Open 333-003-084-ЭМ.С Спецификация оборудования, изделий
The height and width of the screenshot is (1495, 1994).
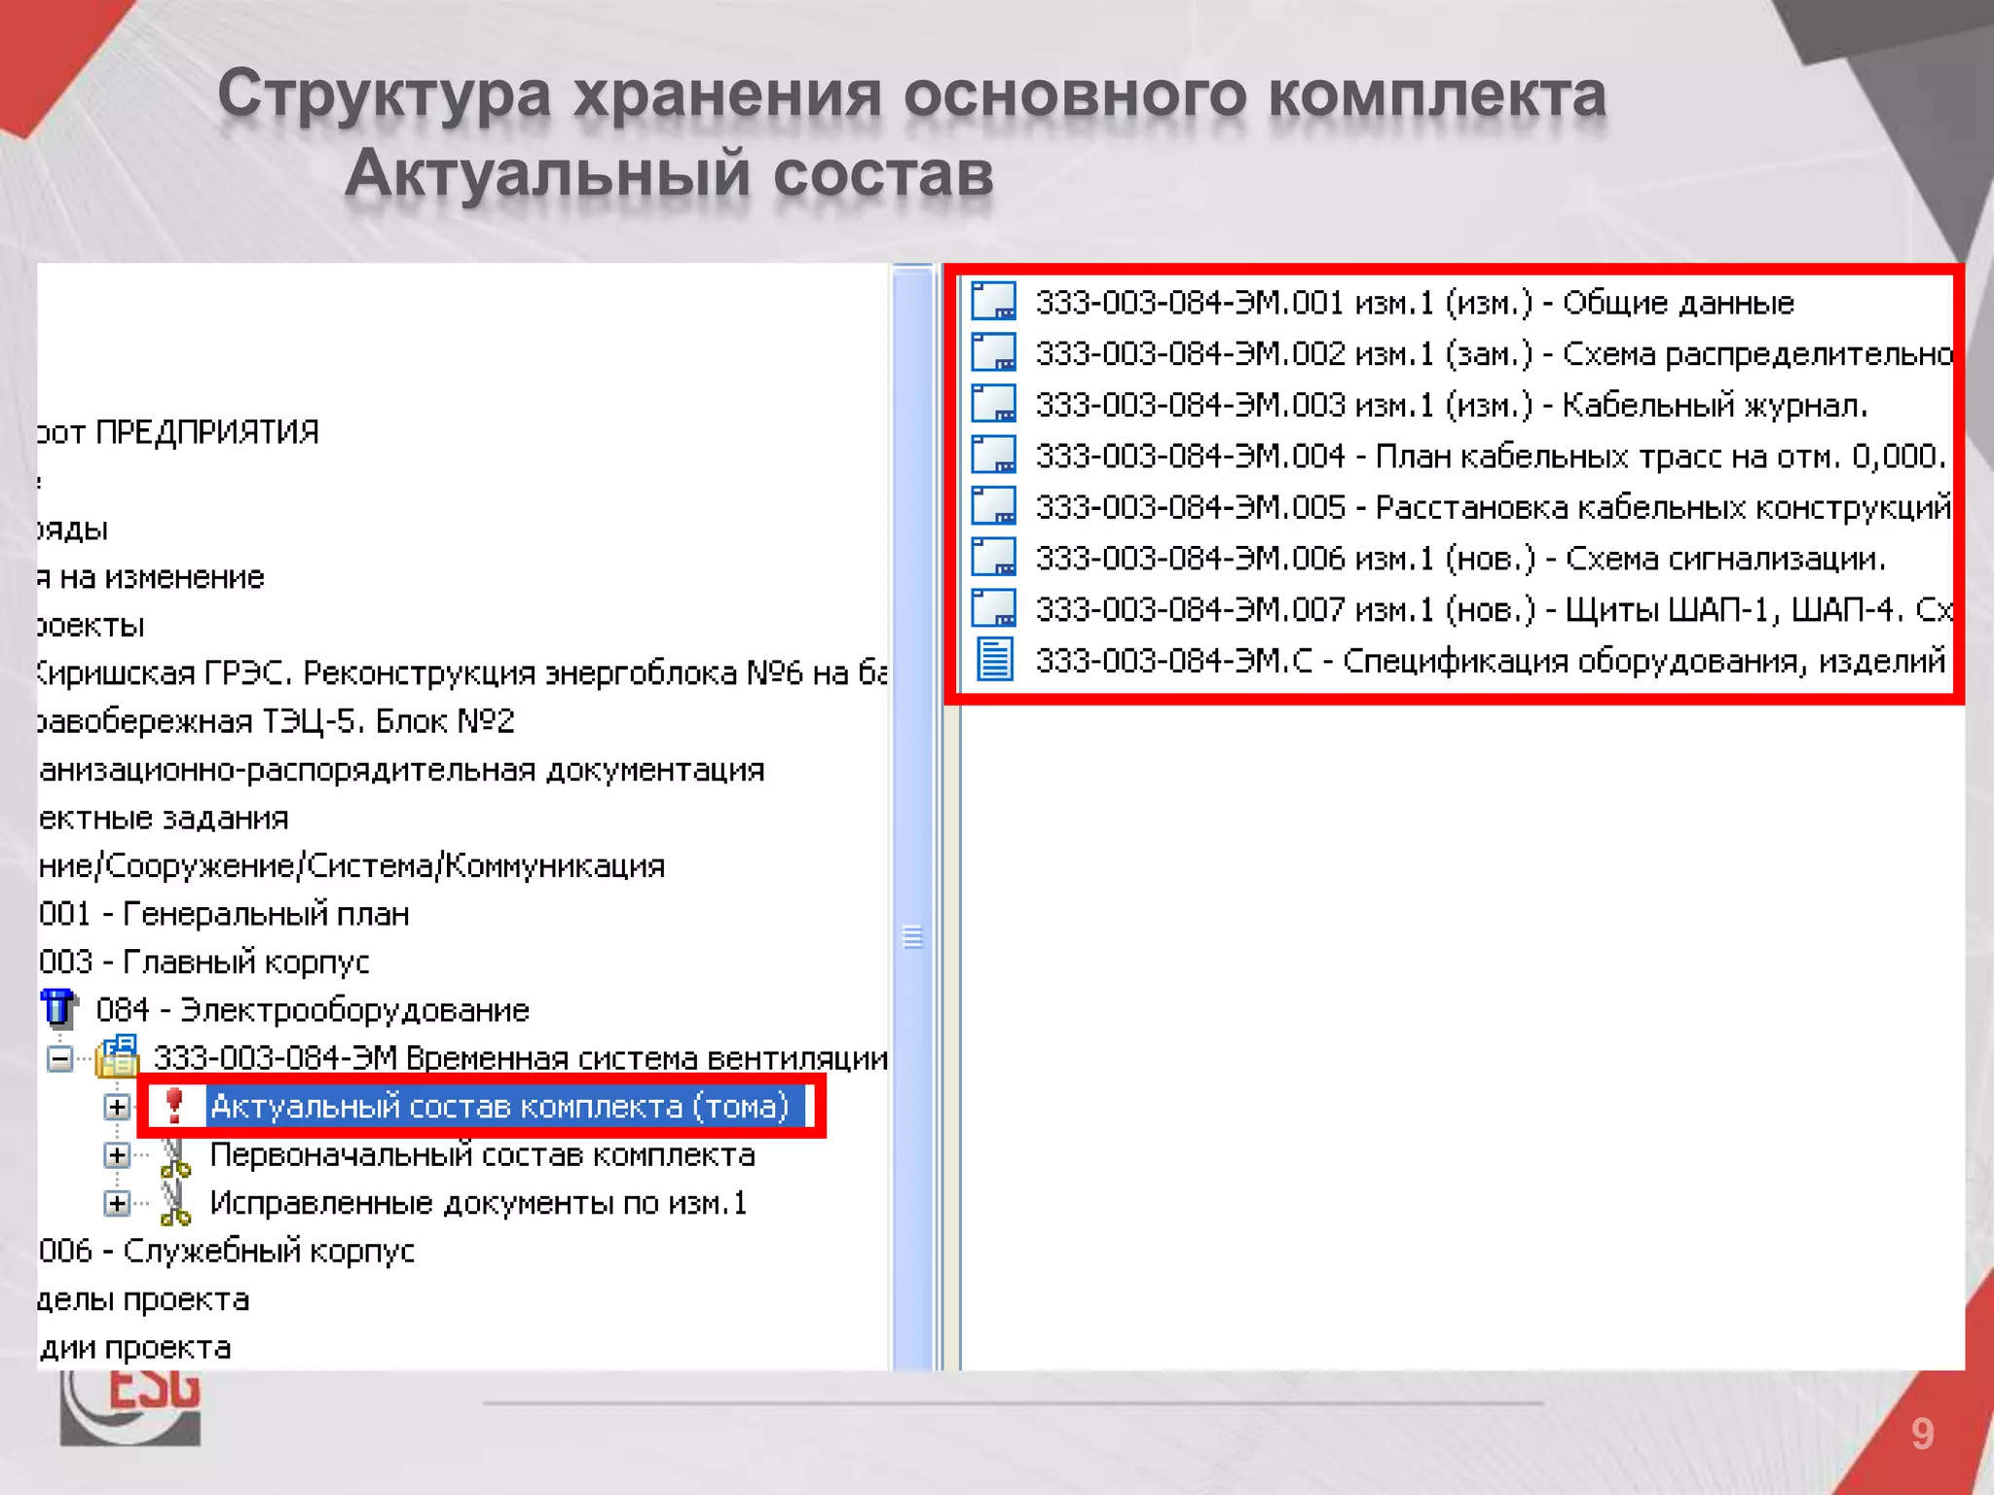1491,660
